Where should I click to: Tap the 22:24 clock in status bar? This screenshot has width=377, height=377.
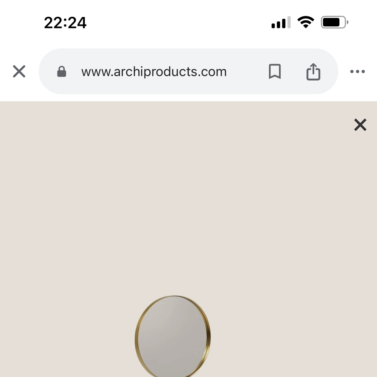coord(65,23)
